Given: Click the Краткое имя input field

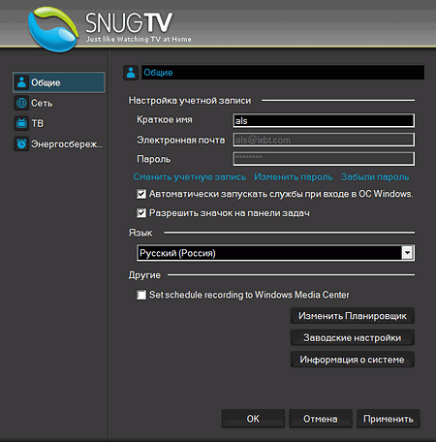Looking at the screenshot, I should pos(324,120).
